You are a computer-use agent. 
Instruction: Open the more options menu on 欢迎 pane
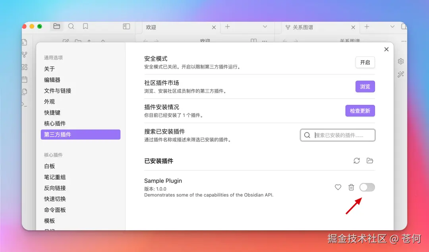tap(265, 41)
